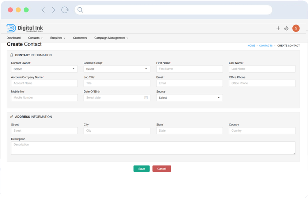This screenshot has height=198, width=308.
Task: Click the red Cancel button
Action: (162, 169)
